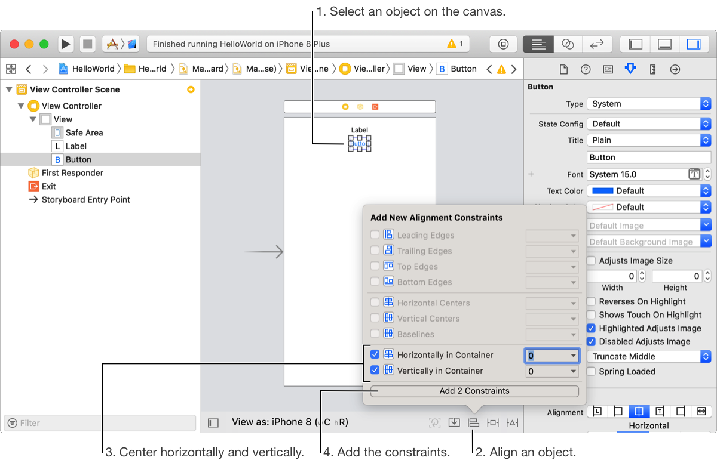Click the Filter field in outline
The height and width of the screenshot is (463, 717).
click(100, 423)
